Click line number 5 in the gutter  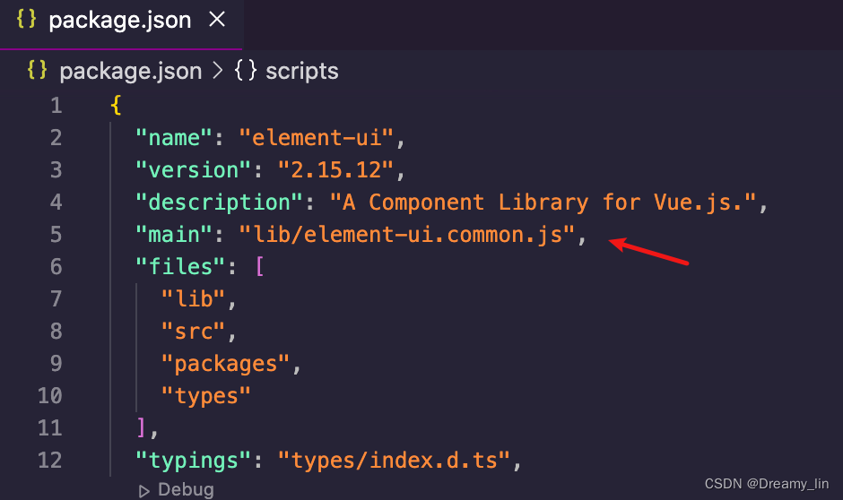point(56,235)
